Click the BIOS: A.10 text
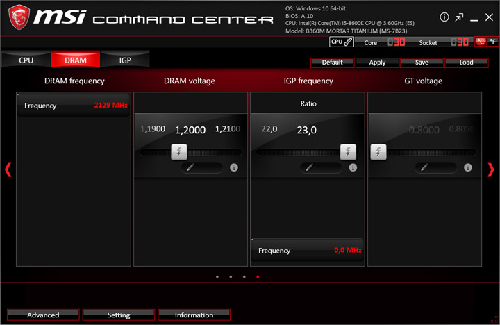 click(299, 16)
